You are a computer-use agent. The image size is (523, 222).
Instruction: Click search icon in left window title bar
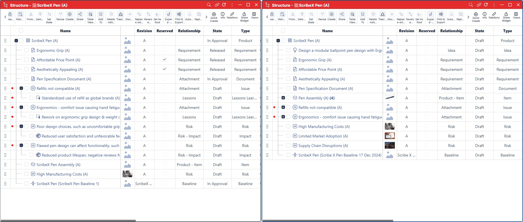[209, 5]
